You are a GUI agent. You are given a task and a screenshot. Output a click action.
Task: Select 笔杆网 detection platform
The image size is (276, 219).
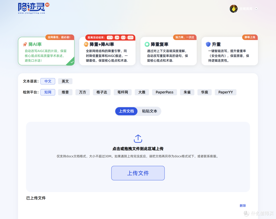click(123, 92)
